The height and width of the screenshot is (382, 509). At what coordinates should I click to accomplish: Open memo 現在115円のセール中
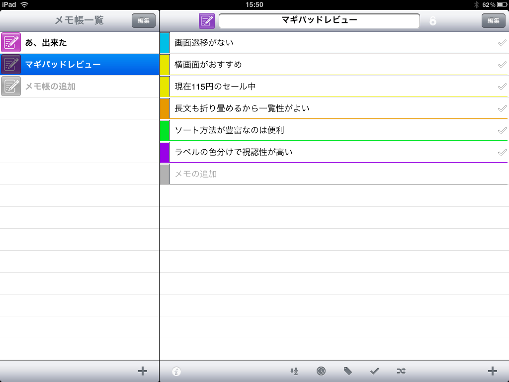(334, 87)
